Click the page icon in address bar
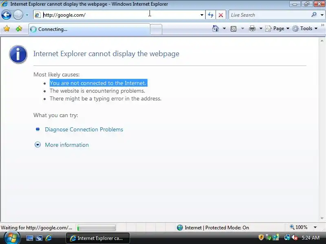 (37, 15)
